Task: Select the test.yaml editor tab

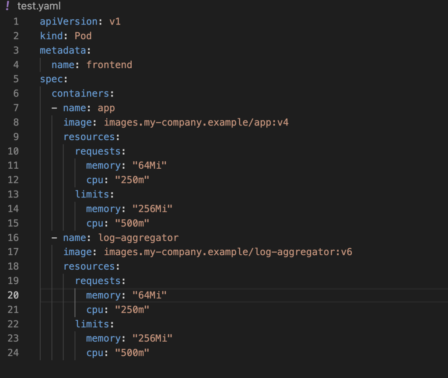Action: (x=38, y=7)
